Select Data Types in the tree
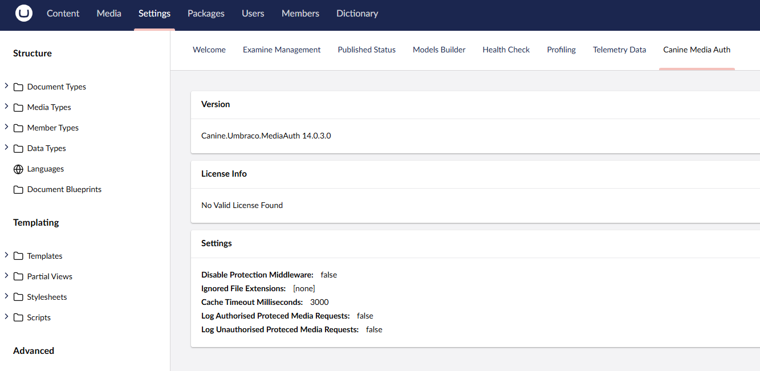This screenshot has width=760, height=371. point(47,149)
